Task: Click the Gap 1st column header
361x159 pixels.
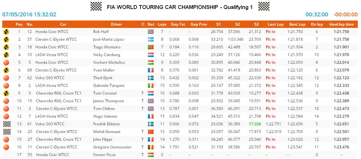Action: (x=178, y=24)
